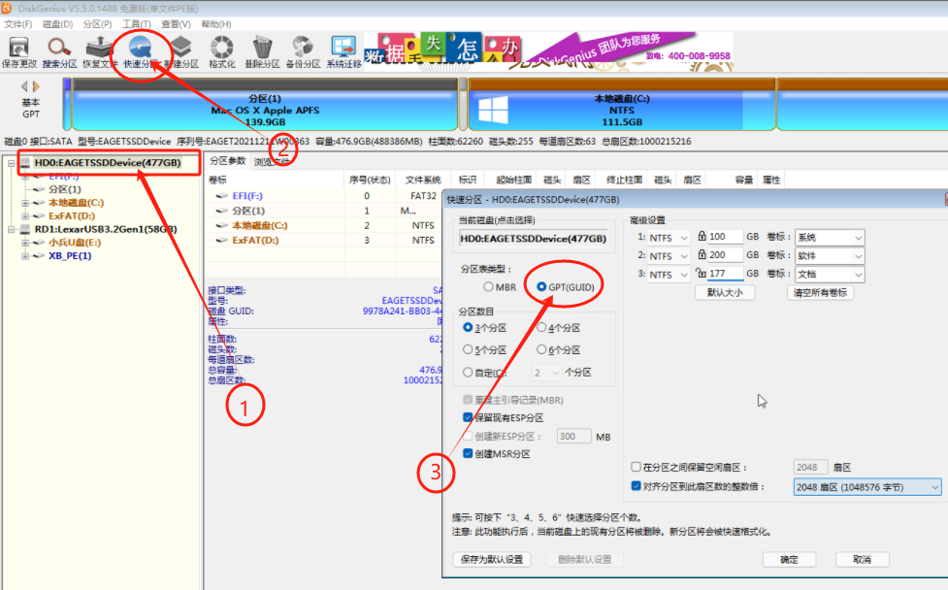The height and width of the screenshot is (590, 948).
Task: Open the 工具(T) menu
Action: (136, 24)
